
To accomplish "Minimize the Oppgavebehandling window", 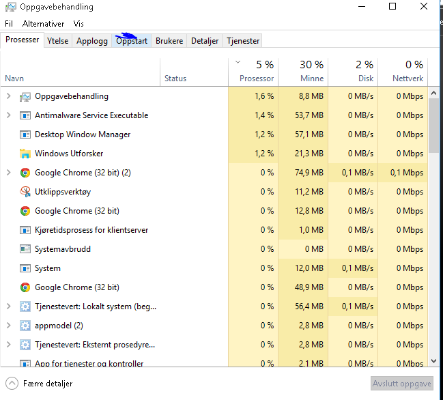I will [362, 7].
